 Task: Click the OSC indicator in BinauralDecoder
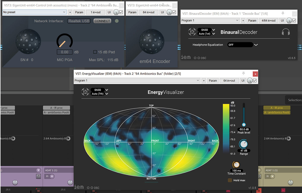tap(200, 58)
